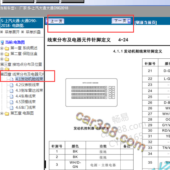Open 4.6车门线束 page

[x=26, y=107]
